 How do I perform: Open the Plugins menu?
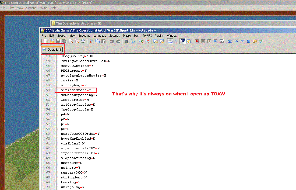tap(159, 36)
